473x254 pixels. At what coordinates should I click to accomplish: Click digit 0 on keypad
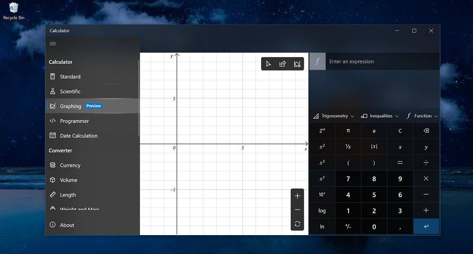[374, 227]
